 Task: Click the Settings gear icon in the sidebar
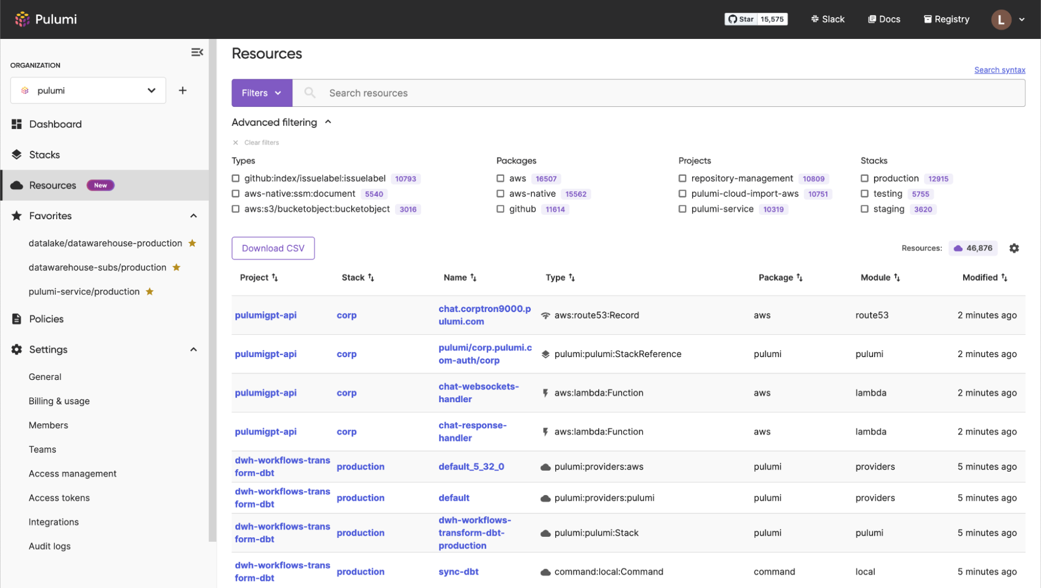(x=17, y=349)
